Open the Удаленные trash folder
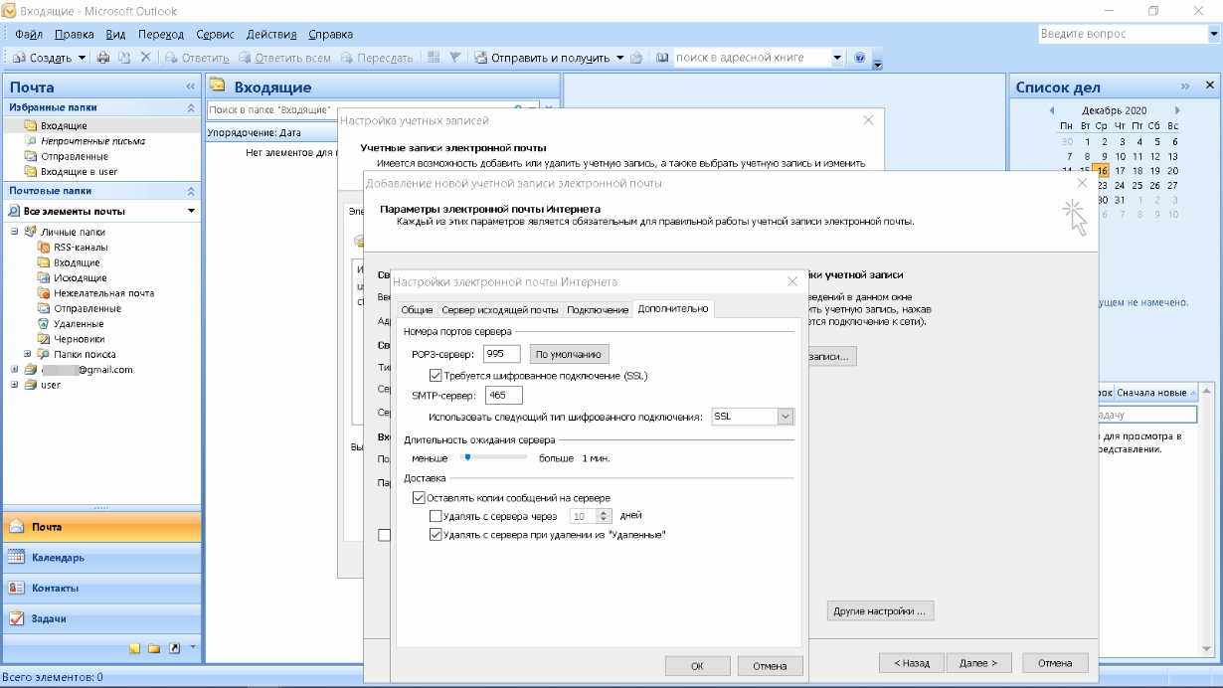This screenshot has height=688, width=1223. 44,324
